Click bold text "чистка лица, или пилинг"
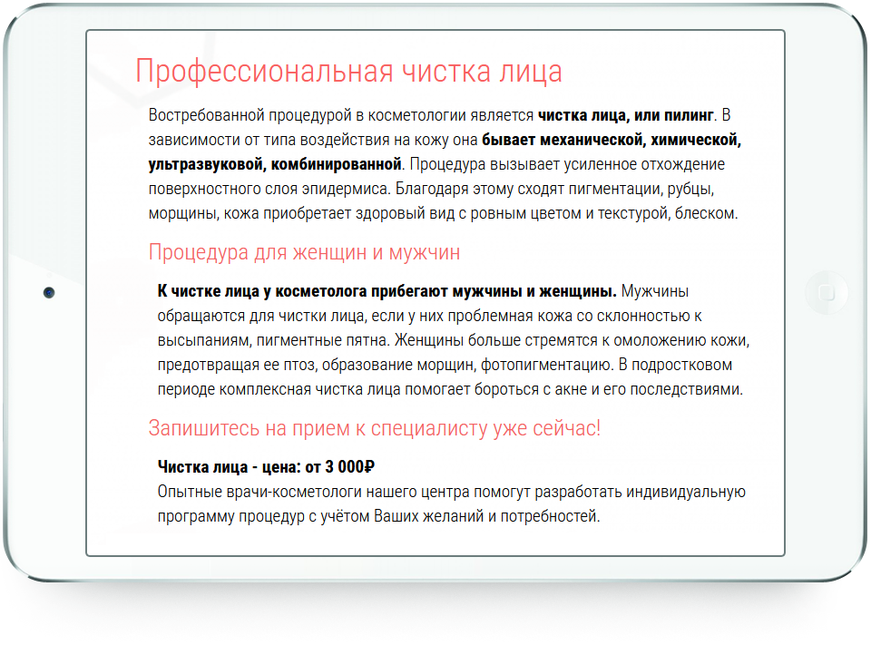 tap(625, 115)
